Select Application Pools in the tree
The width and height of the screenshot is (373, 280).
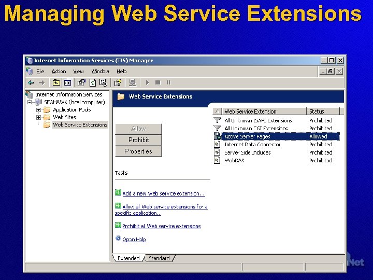(72, 109)
